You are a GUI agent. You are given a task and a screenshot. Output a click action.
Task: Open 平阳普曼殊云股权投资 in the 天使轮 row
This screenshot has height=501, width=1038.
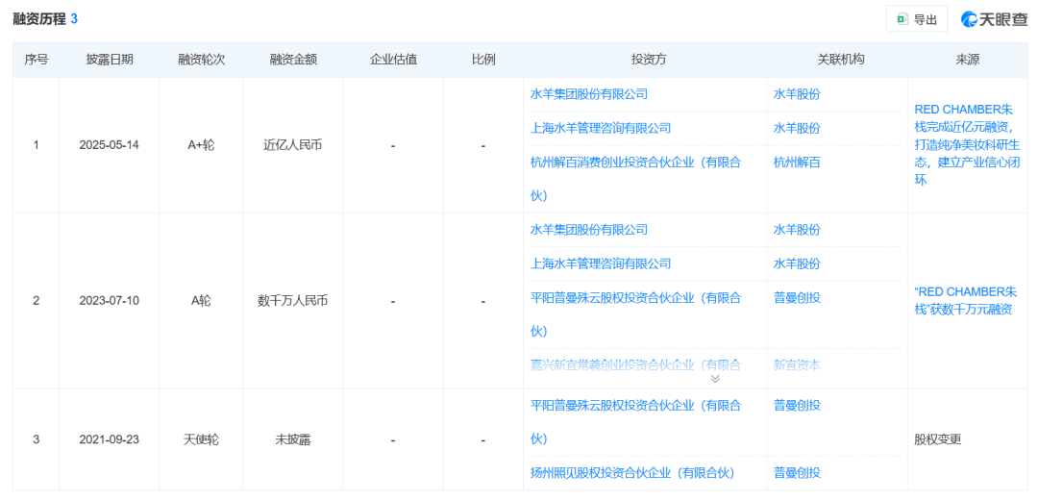[x=635, y=422]
